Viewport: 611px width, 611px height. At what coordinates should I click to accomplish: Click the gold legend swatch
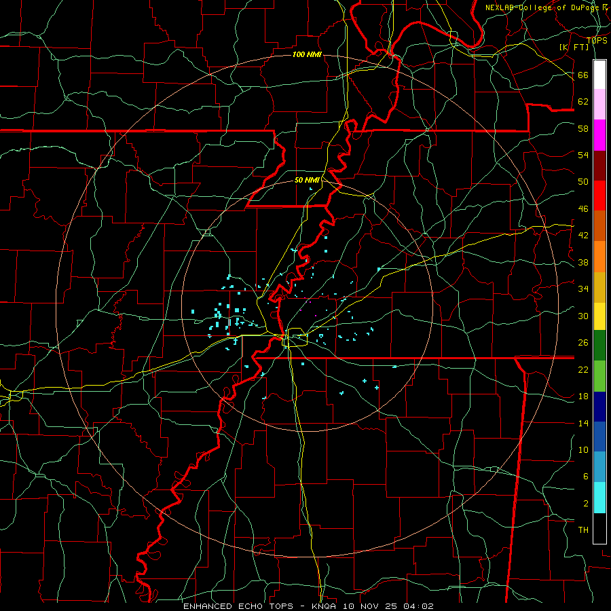[x=599, y=287]
